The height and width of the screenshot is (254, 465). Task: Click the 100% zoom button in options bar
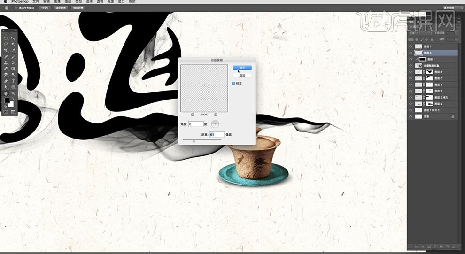45,8
